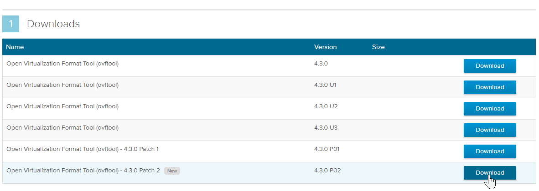The image size is (539, 191).
Task: Download ovftool version 4.3.0 U1
Action: 490,87
